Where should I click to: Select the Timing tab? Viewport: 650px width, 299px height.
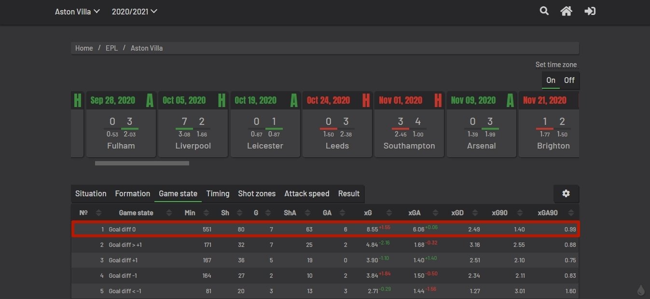pos(218,193)
